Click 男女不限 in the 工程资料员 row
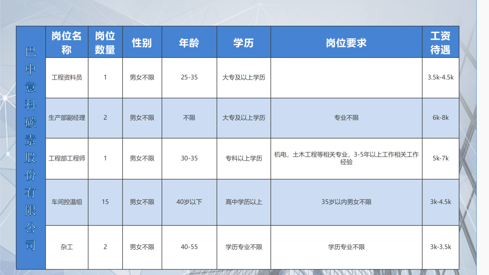489x275 pixels. [x=142, y=77]
